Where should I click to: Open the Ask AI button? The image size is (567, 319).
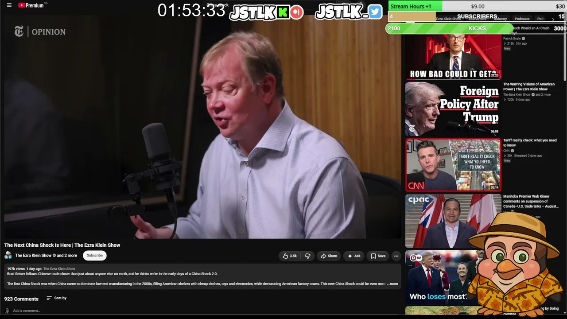point(353,256)
